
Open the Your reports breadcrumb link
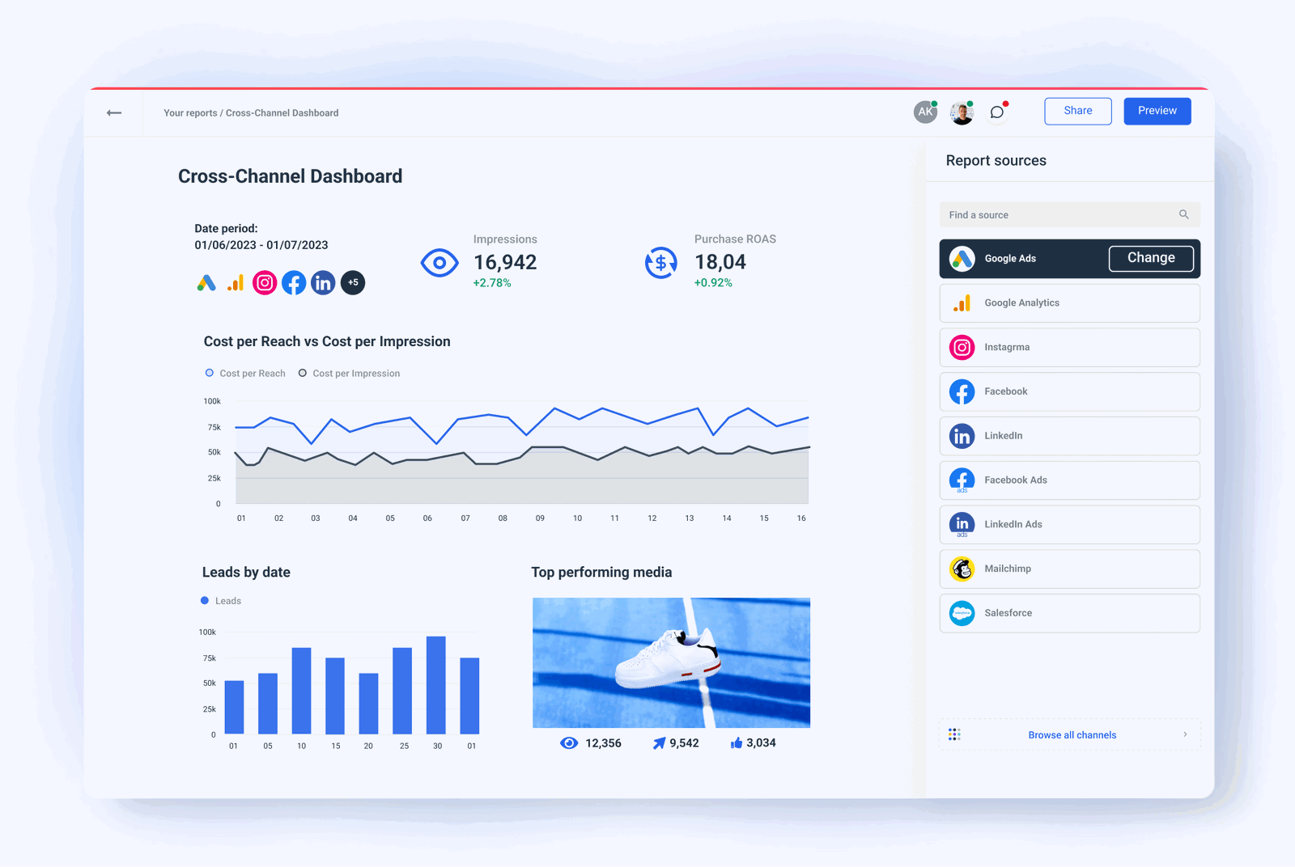coord(190,112)
